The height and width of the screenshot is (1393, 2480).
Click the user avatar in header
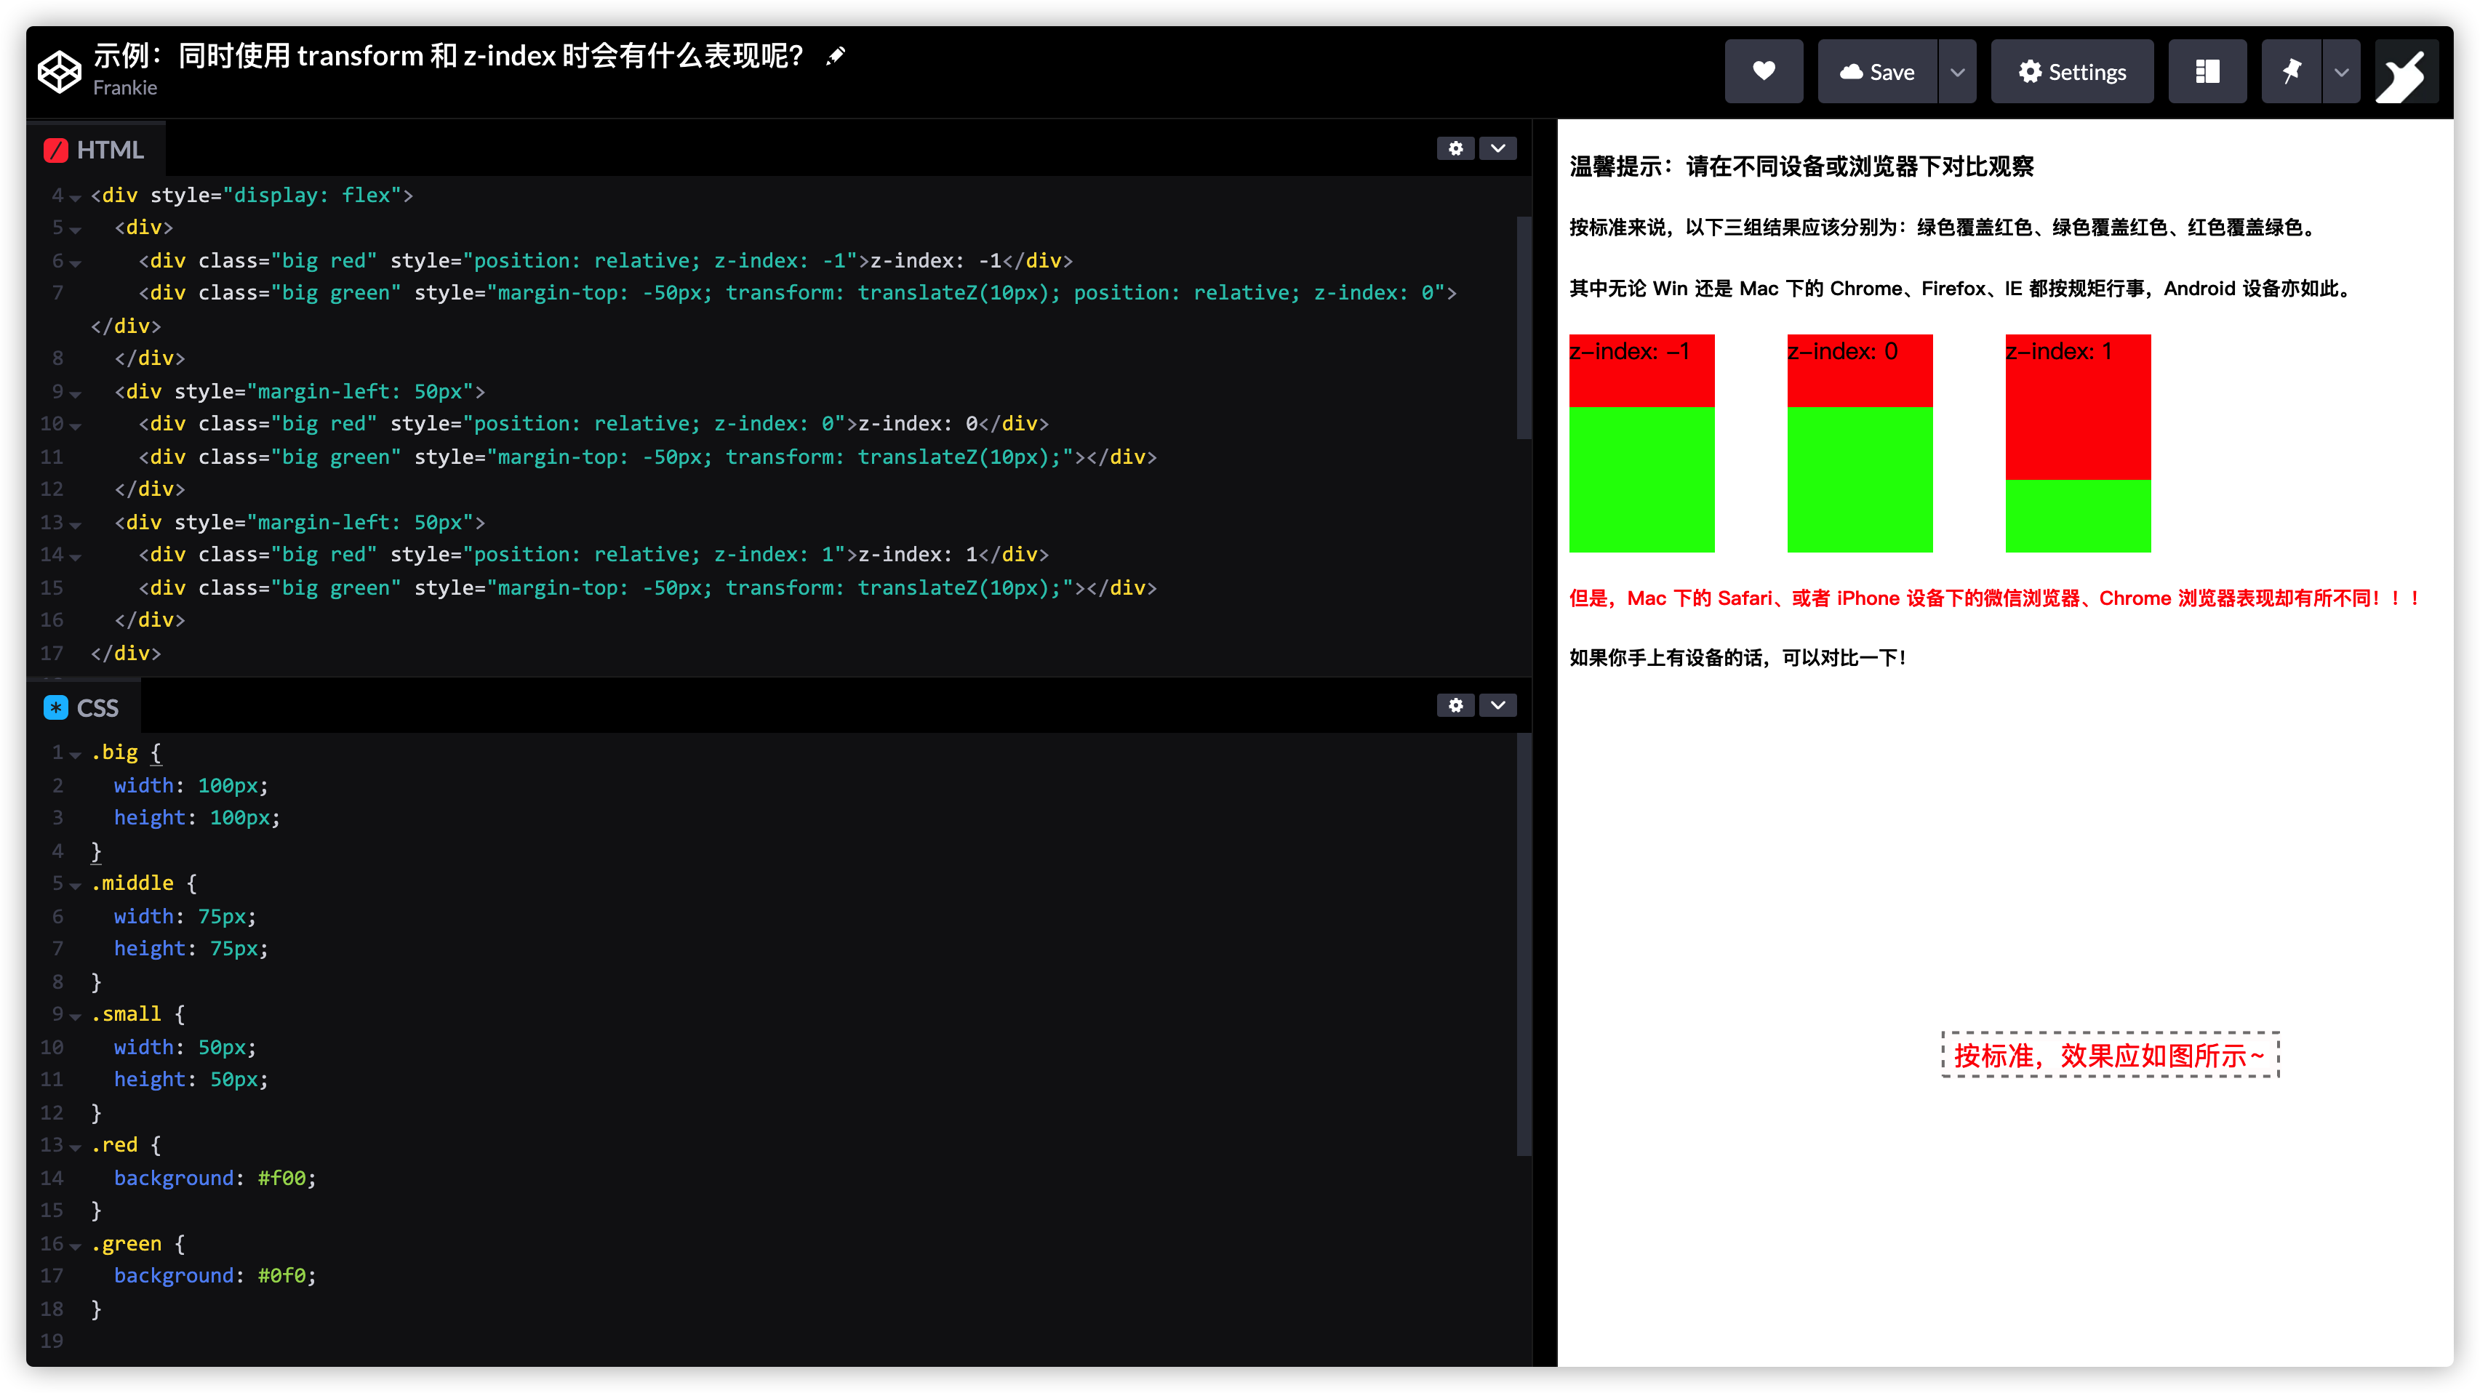point(2406,71)
